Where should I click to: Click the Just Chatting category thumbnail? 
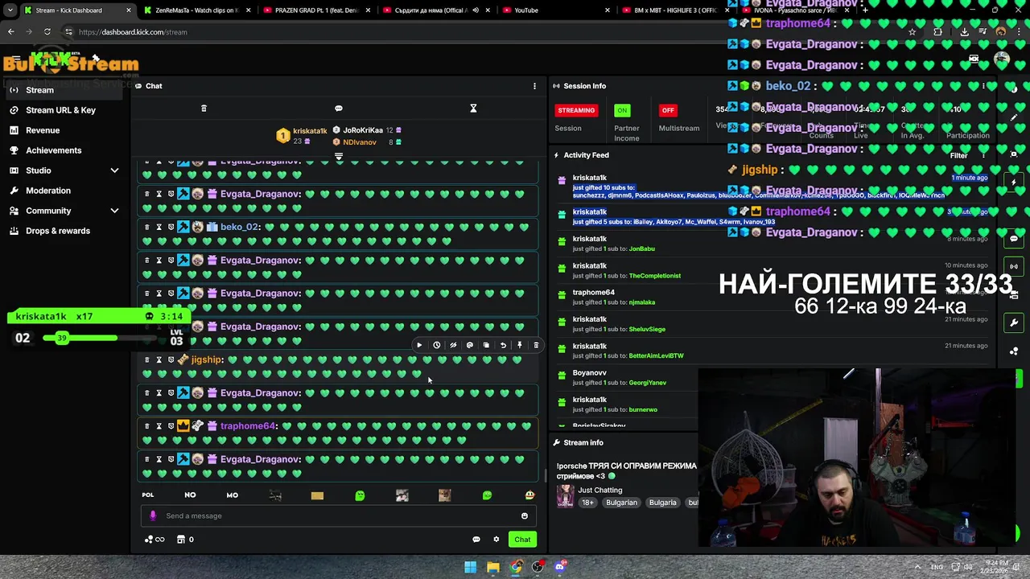click(566, 495)
